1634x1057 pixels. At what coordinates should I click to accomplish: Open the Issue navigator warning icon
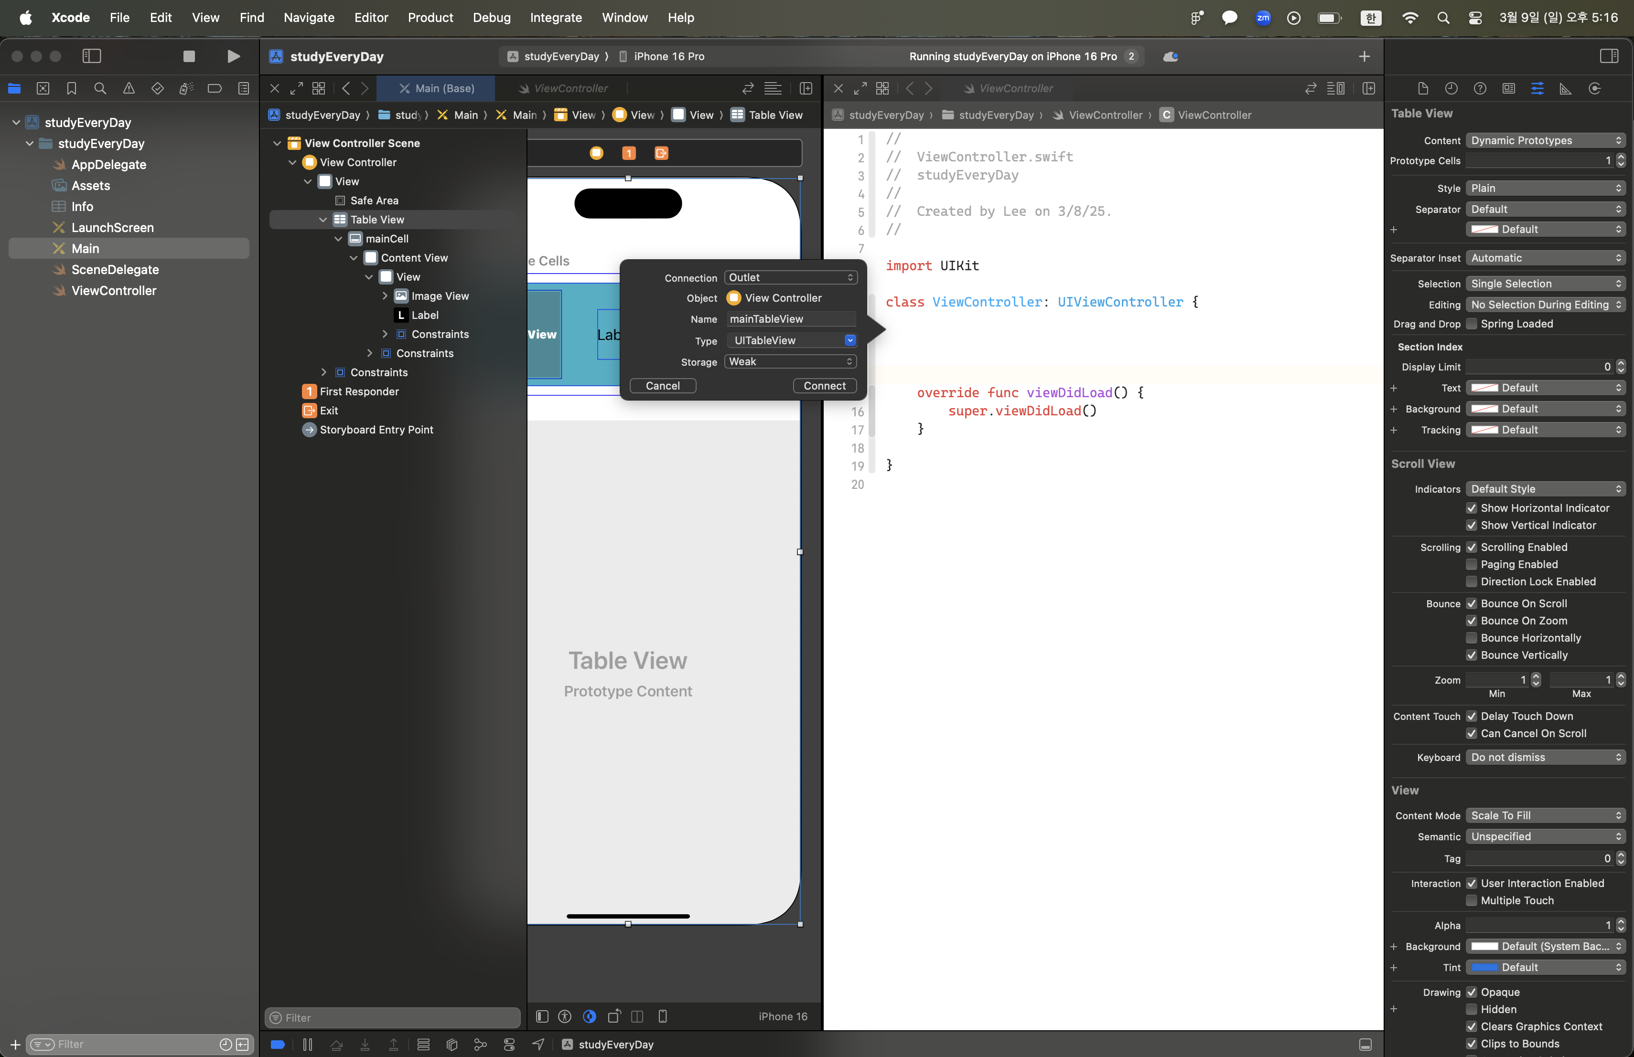tap(129, 88)
